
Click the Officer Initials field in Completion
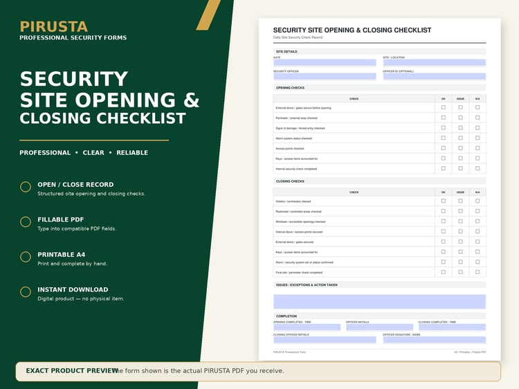click(x=380, y=327)
